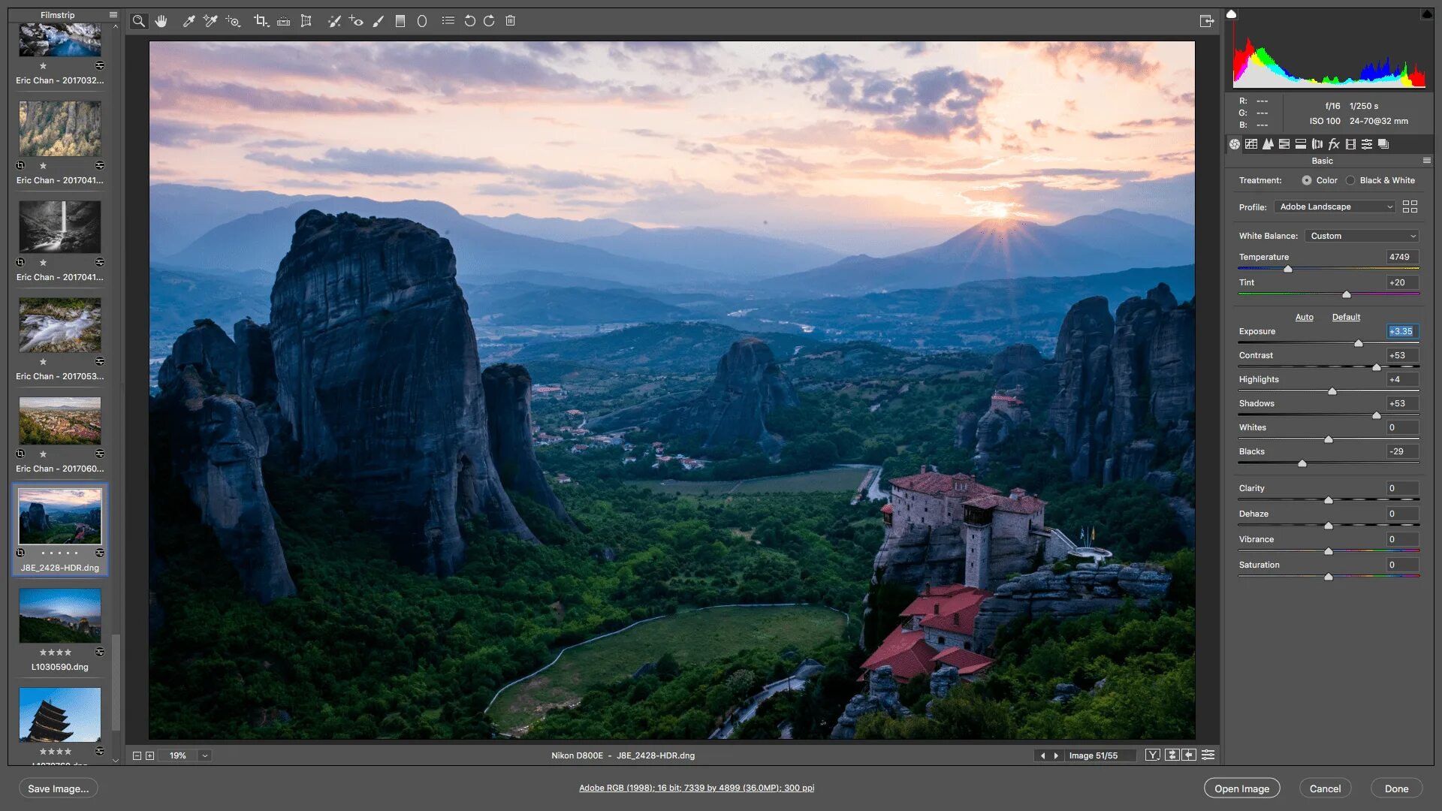
Task: Select the Spot Removal tool
Action: [334, 21]
